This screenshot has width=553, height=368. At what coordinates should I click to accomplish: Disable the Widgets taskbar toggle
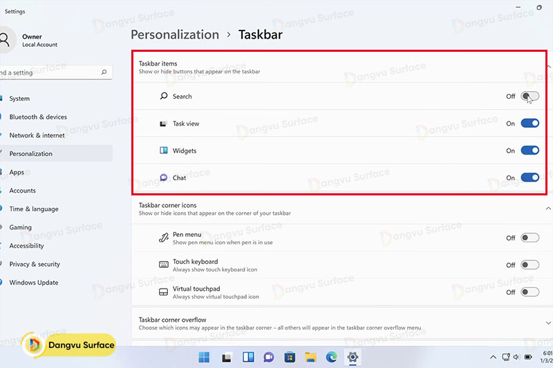(529, 151)
